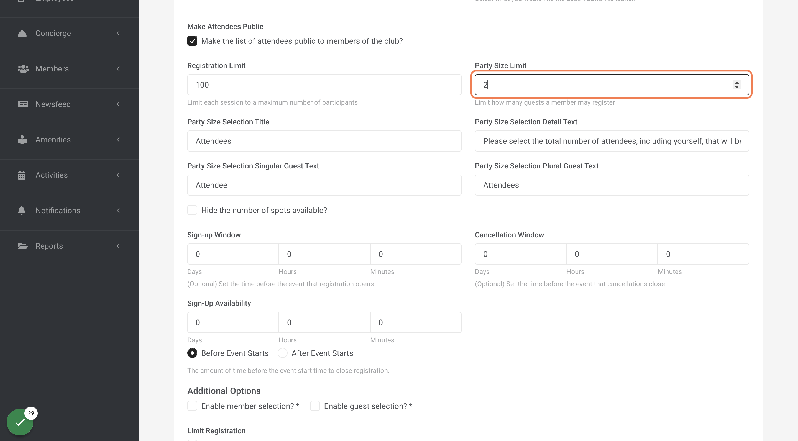Expand the Concierge menu chevron
Viewport: 798px width, 441px height.
(118, 33)
